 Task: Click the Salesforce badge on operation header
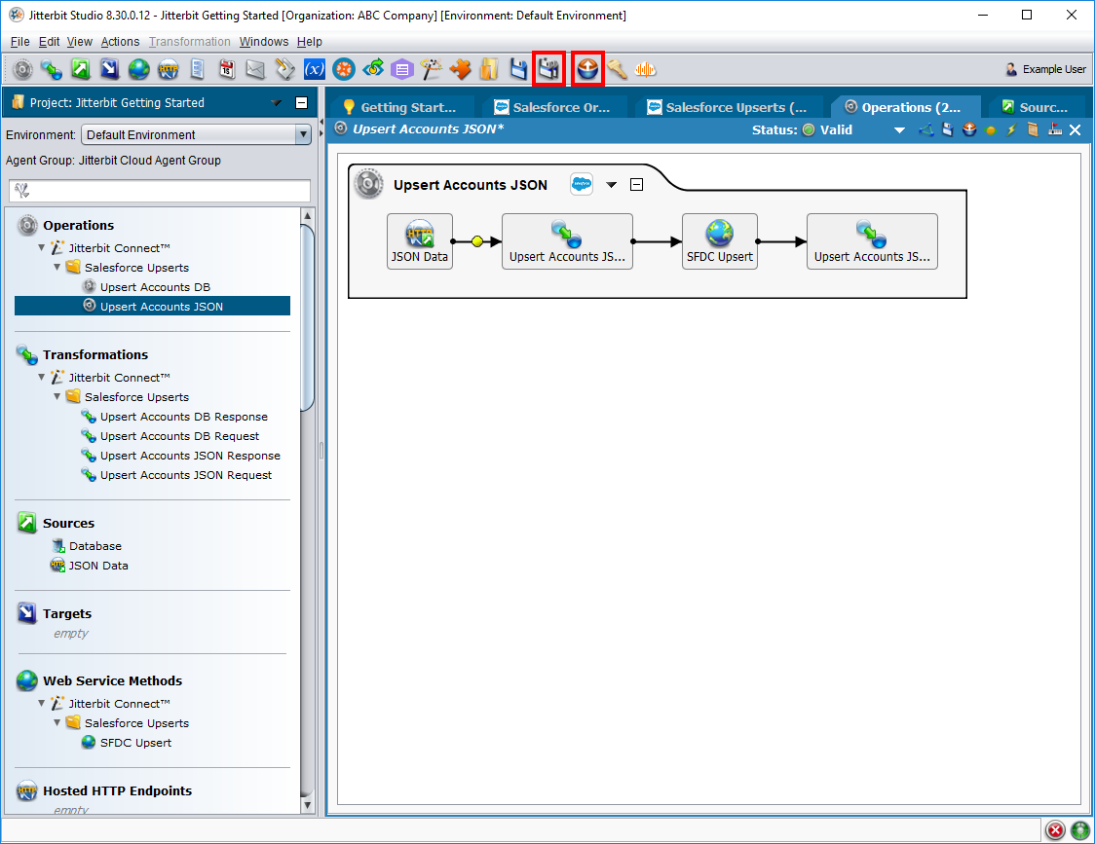click(x=582, y=184)
